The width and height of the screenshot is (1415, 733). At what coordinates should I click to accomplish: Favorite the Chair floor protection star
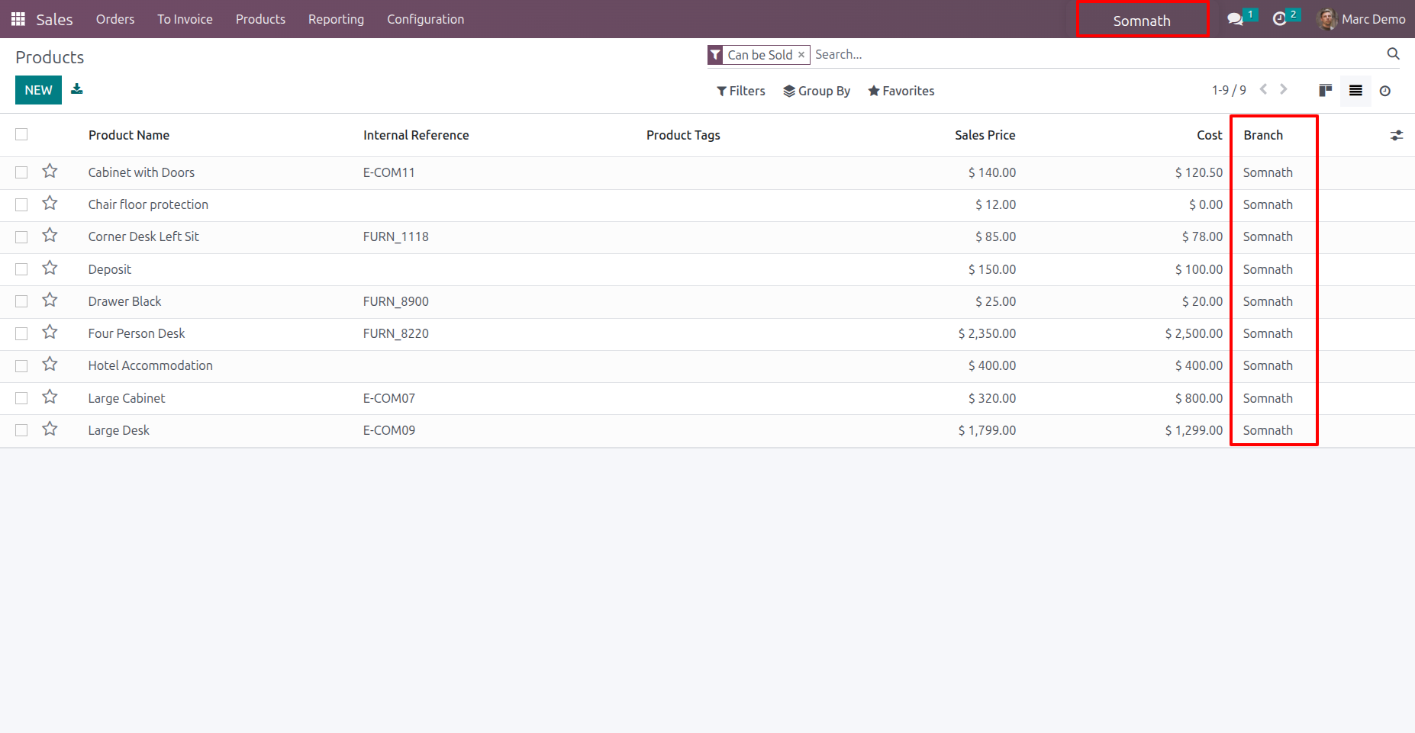[50, 204]
